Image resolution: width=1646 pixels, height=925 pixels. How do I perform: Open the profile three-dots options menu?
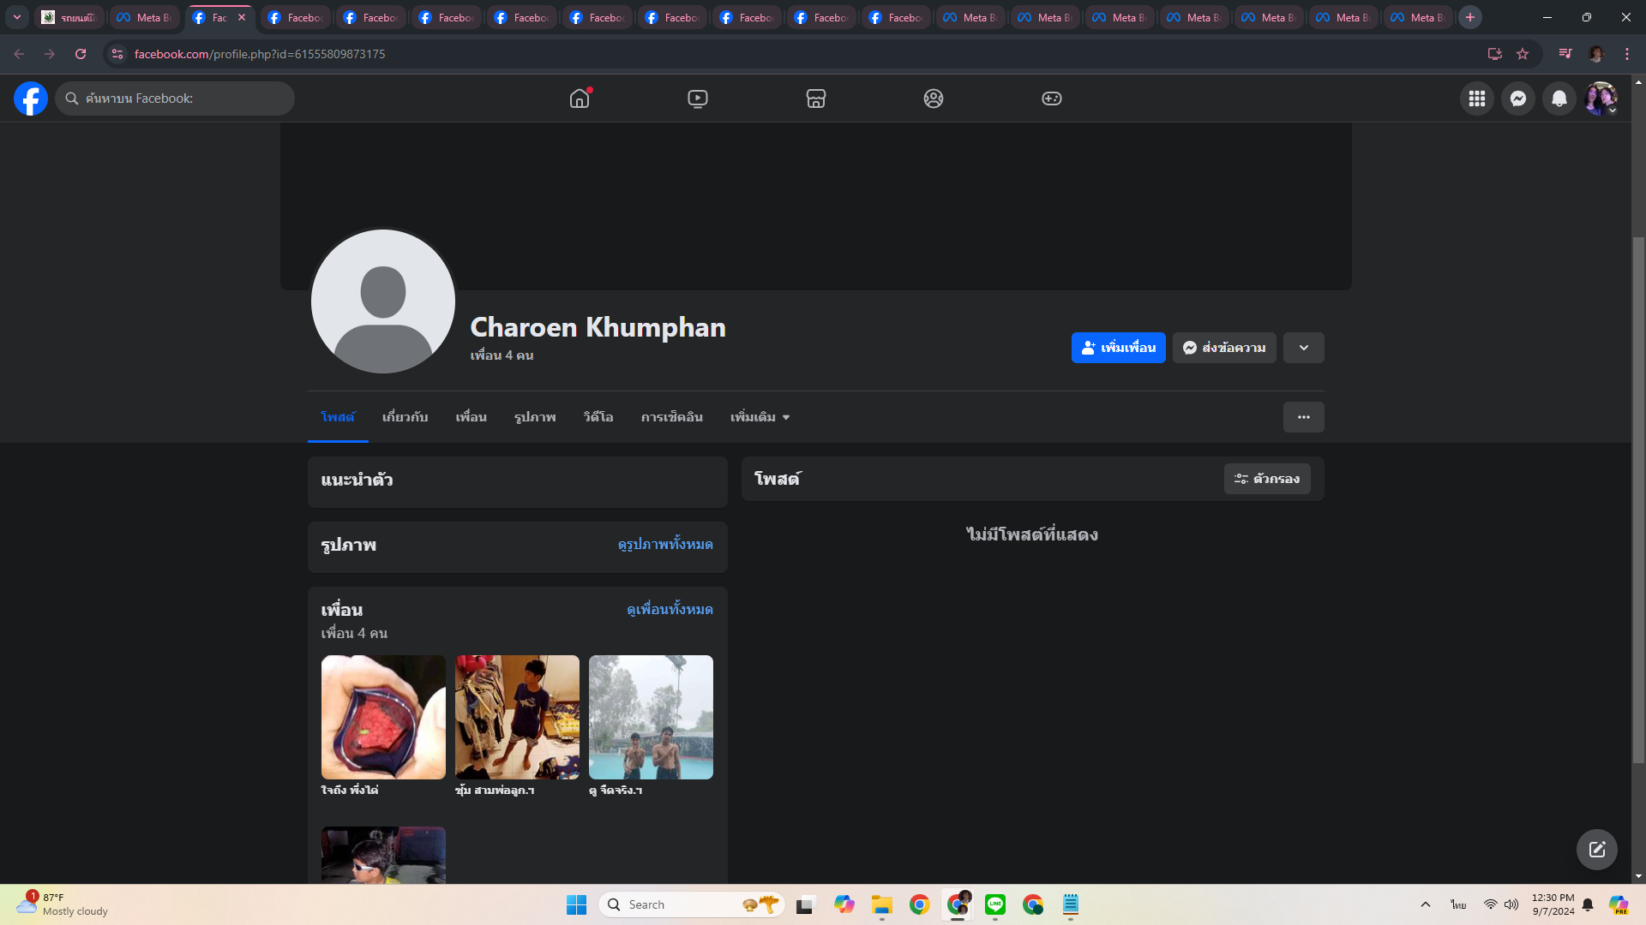(1303, 417)
